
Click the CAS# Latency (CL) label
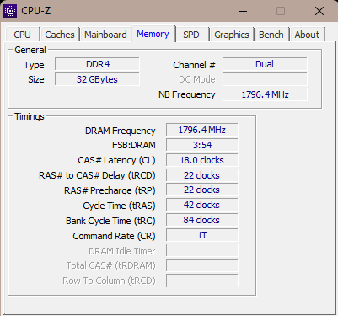116,160
